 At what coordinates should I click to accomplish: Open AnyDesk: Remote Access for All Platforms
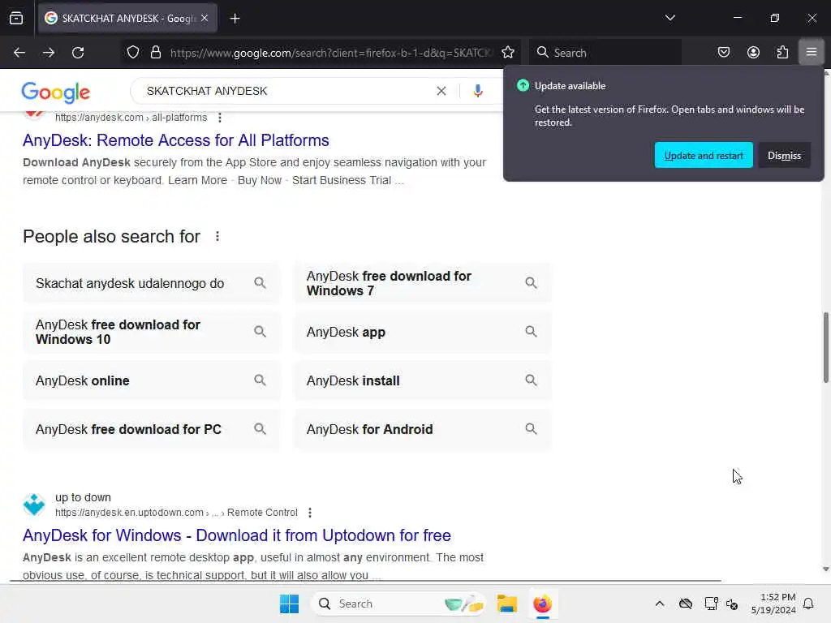point(176,140)
